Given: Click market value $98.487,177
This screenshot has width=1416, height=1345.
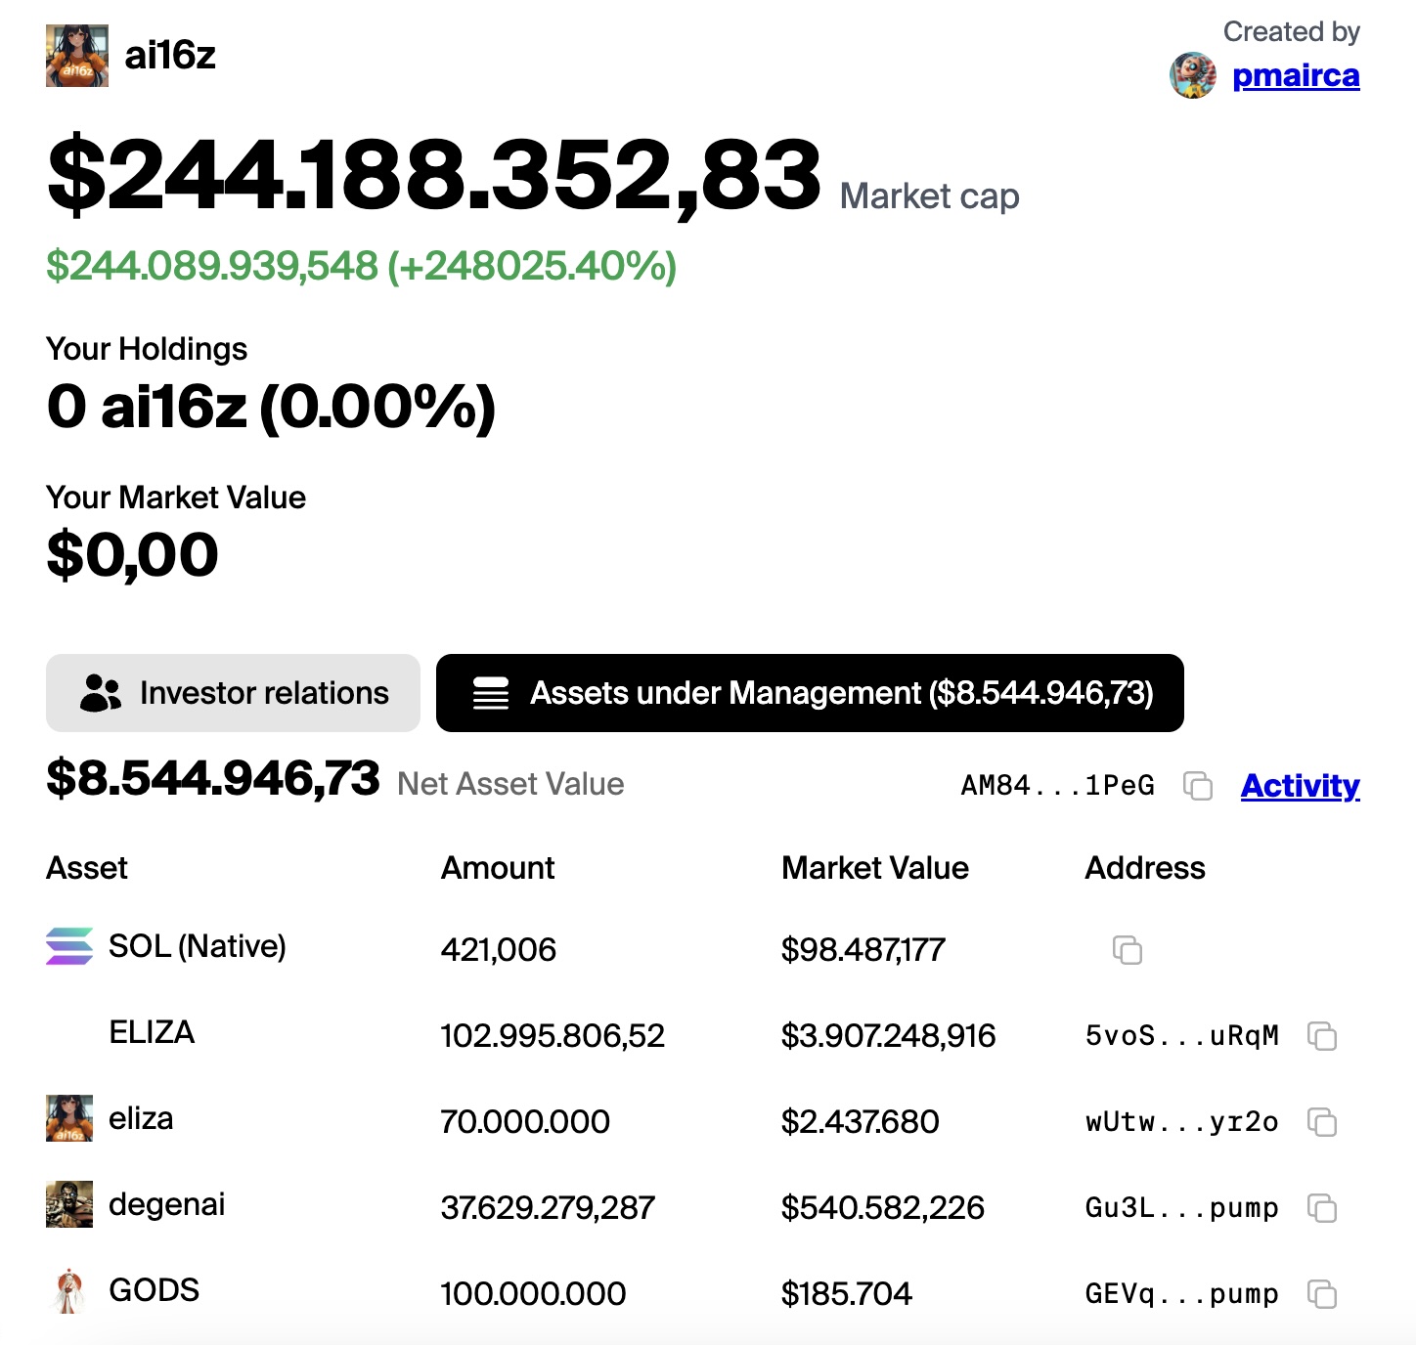Looking at the screenshot, I should [x=863, y=950].
